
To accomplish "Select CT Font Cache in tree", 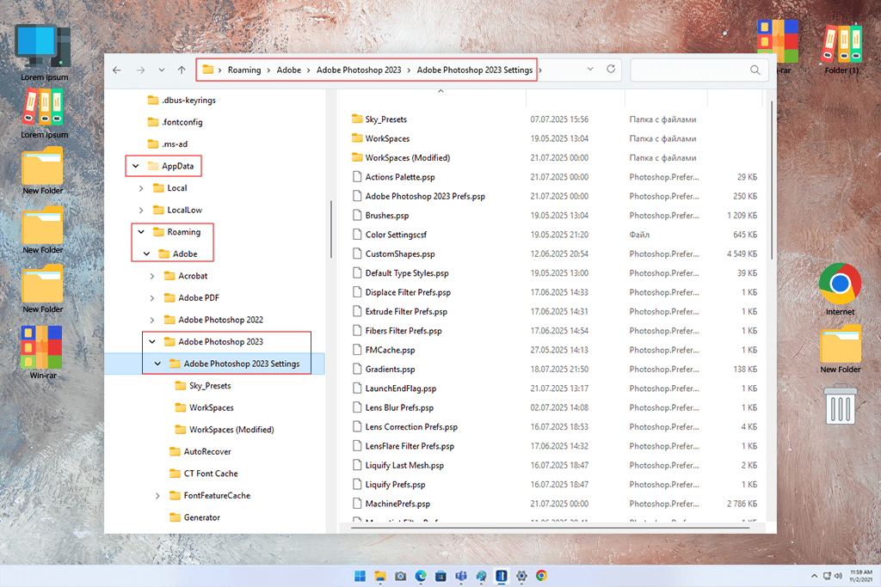I will (x=203, y=474).
